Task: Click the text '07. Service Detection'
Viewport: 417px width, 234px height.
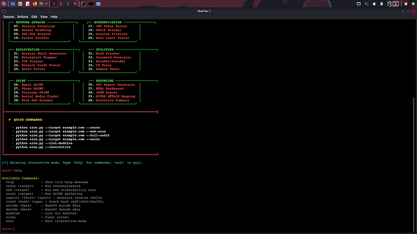Action: (35, 26)
